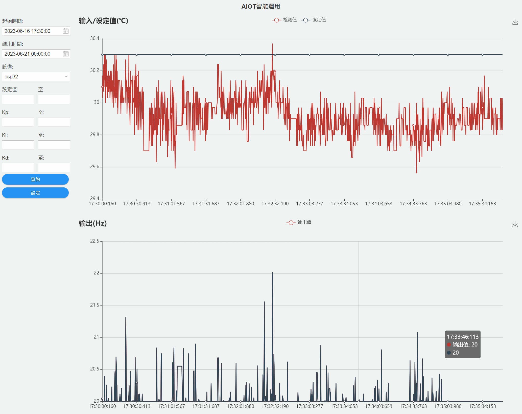
Task: Focus the Ki upper range input
Action: point(54,145)
